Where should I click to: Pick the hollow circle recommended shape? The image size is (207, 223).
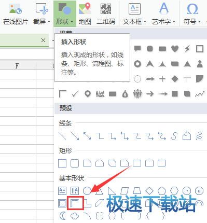[x=137, y=79]
